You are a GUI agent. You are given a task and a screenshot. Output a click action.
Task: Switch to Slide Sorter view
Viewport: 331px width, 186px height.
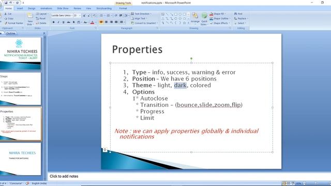click(x=289, y=183)
